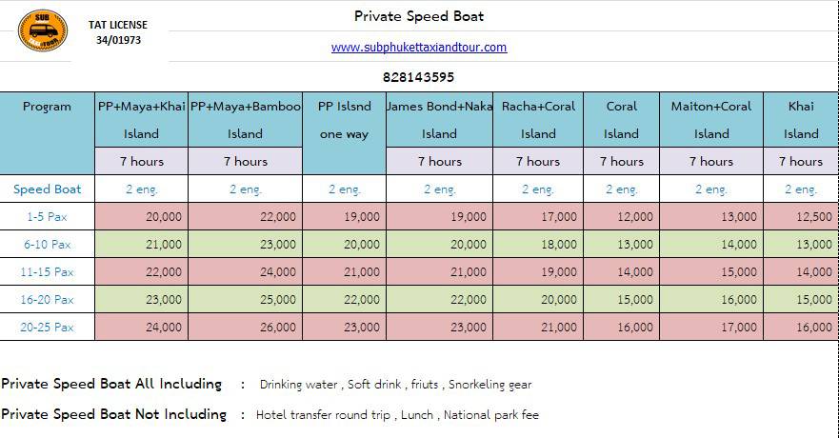Click the Private Speed Boat Not Including label
The image size is (839, 438).
tap(114, 414)
